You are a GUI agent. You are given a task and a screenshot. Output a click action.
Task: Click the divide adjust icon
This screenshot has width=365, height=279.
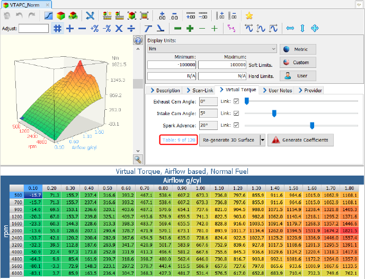131,28
